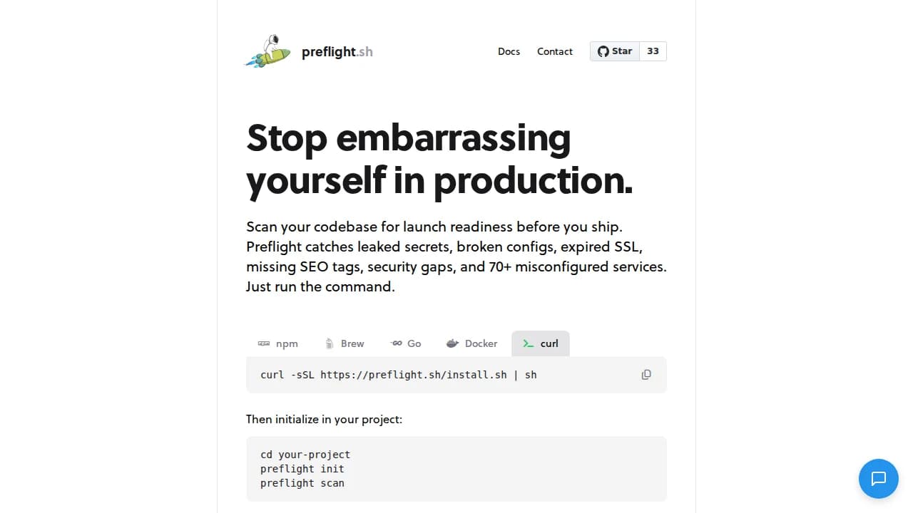The height and width of the screenshot is (513, 913).
Task: Click the curl install command text
Action: click(399, 375)
